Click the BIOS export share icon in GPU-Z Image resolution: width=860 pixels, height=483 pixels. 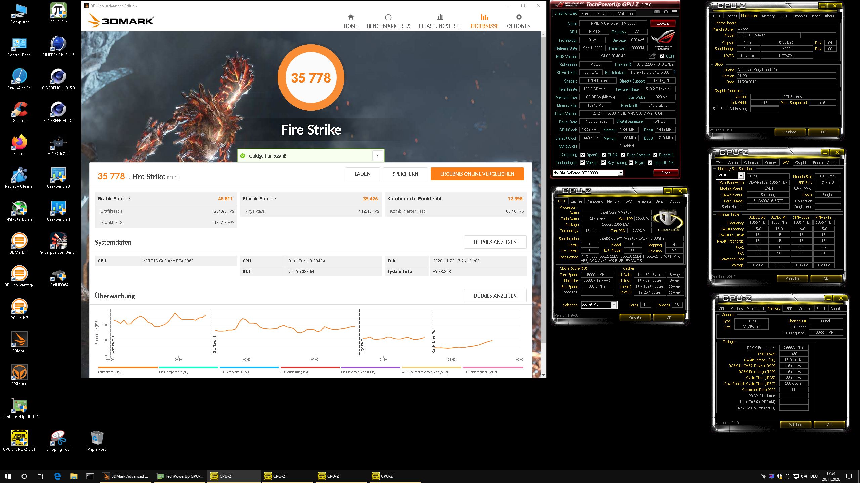pyautogui.click(x=652, y=56)
